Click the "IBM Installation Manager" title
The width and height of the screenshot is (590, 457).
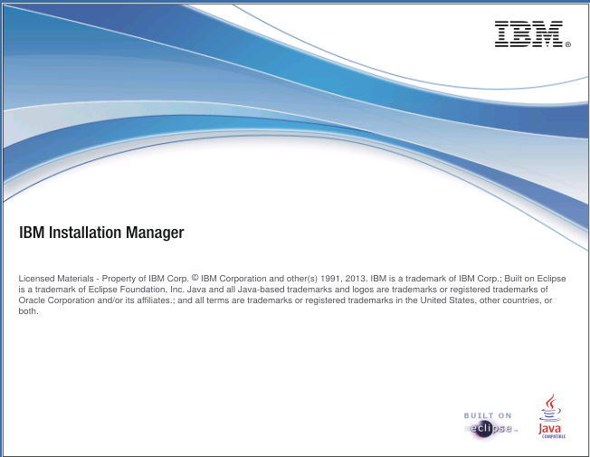(x=101, y=233)
